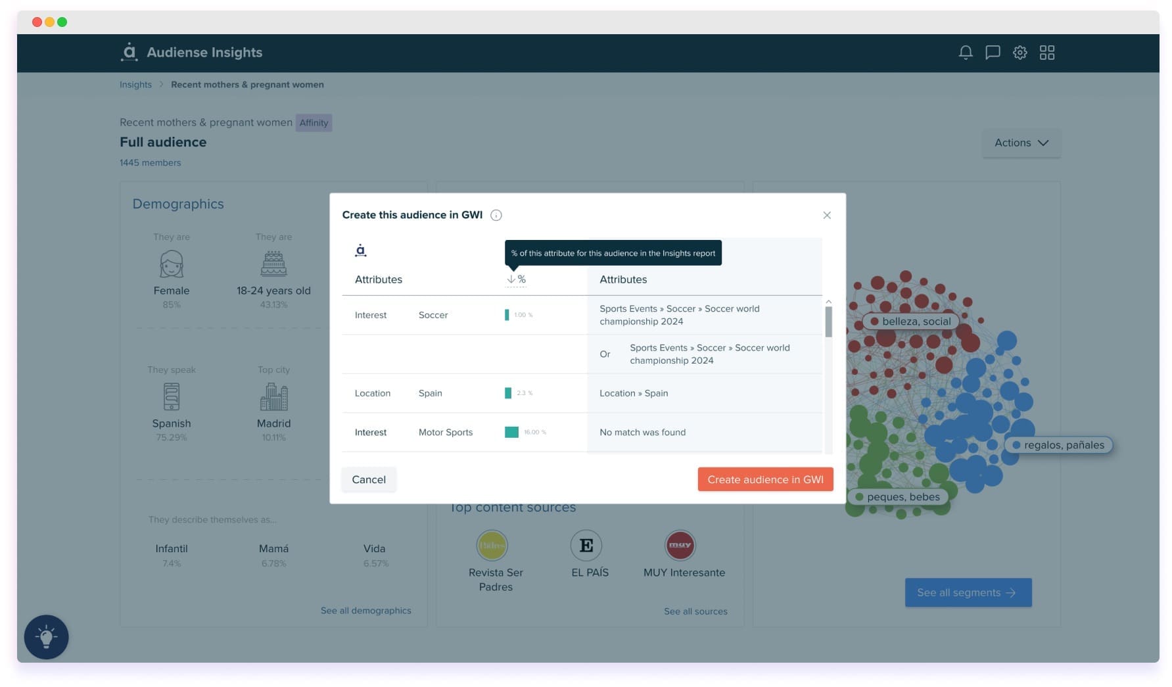
Task: Expand the Actions dropdown
Action: coord(1021,143)
